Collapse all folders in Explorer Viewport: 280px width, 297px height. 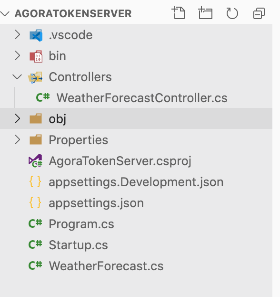click(259, 13)
